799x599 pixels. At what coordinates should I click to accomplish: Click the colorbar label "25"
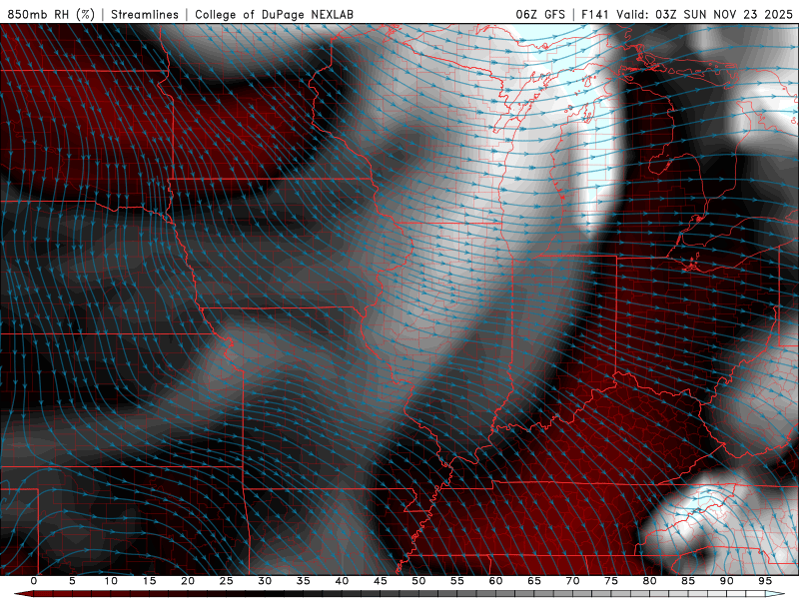227,581
